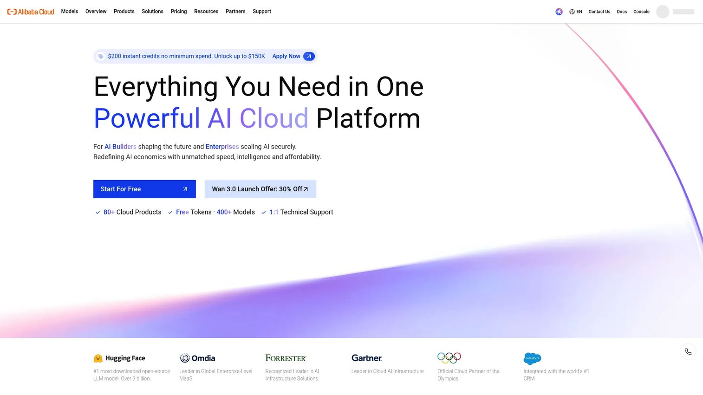The image size is (703, 395).
Task: Click the Start For Free button
Action: point(144,189)
